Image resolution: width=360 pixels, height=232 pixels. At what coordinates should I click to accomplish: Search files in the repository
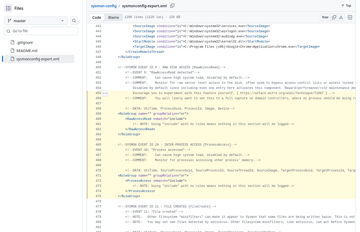click(x=74, y=21)
